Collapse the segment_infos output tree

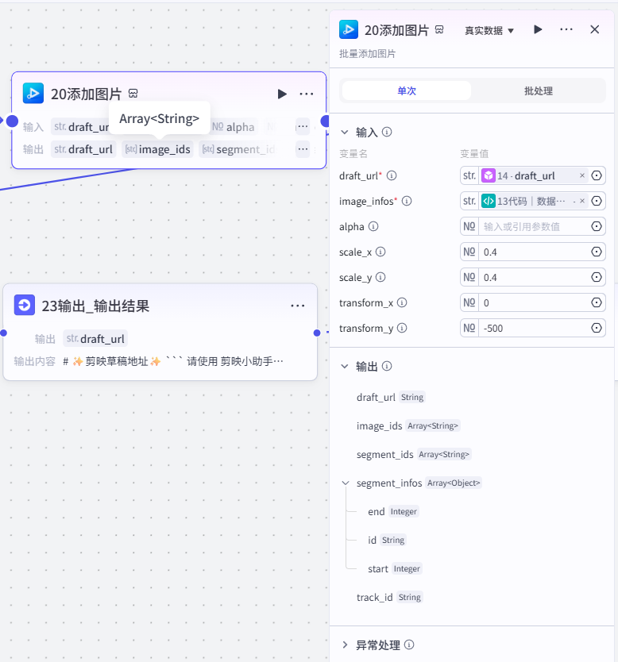pyautogui.click(x=346, y=483)
